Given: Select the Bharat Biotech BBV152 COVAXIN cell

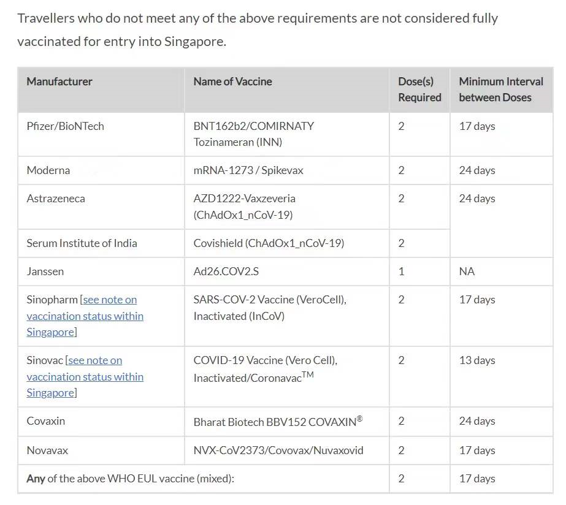Looking at the screenshot, I should [x=278, y=421].
